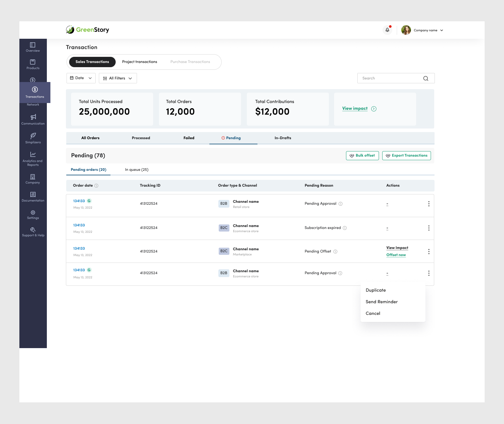Open the Date filter dropdown

coord(81,78)
